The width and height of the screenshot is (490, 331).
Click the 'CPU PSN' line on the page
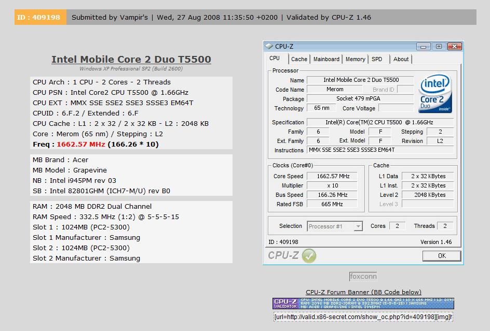click(x=111, y=92)
